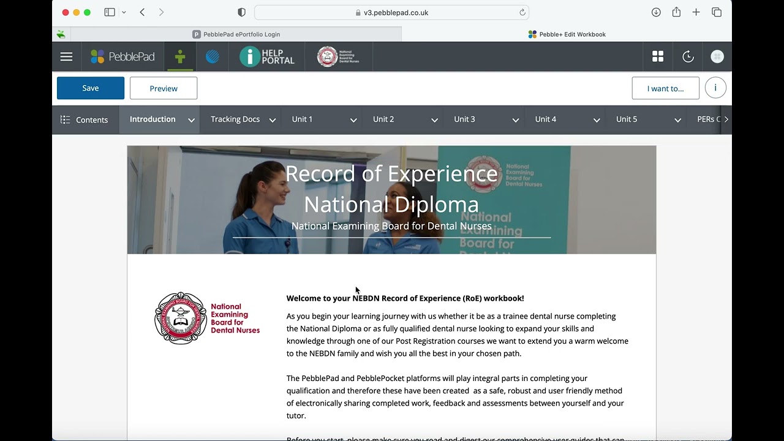Save the workbook
The width and height of the screenshot is (784, 441).
[91, 88]
